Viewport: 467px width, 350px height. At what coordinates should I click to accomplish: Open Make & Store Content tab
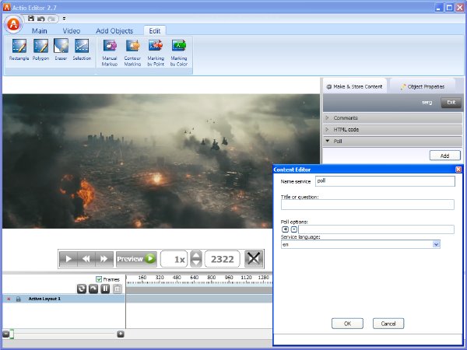click(x=354, y=86)
